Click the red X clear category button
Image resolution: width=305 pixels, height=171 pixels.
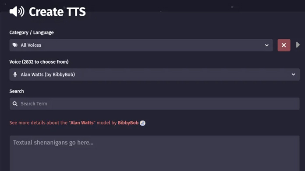point(284,45)
